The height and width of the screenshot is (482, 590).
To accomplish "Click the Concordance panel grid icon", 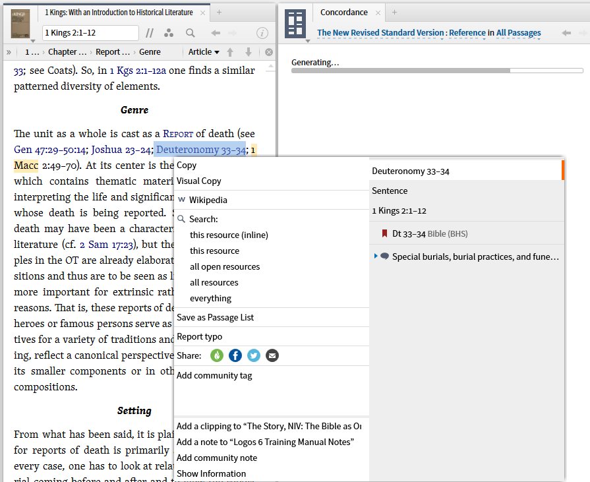I will [x=295, y=24].
